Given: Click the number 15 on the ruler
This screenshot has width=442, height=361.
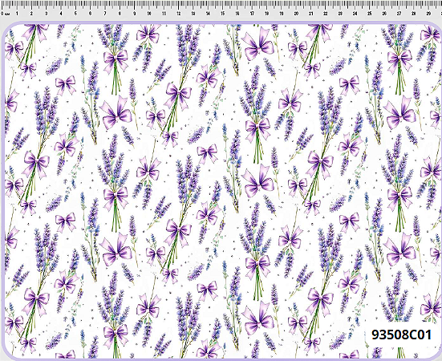Looking at the screenshot, I should [x=223, y=14].
